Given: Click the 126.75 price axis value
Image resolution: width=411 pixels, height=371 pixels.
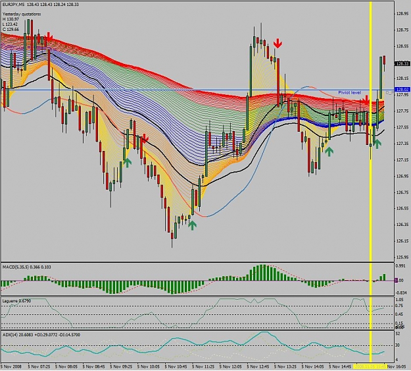Looking at the screenshot, I should pyautogui.click(x=402, y=192).
